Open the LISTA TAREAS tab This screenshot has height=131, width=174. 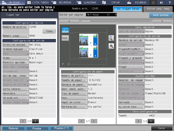[38, 2]
